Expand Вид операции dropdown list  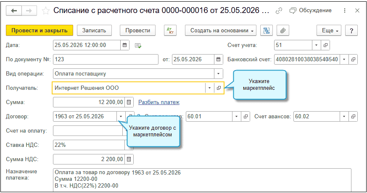coord(218,73)
